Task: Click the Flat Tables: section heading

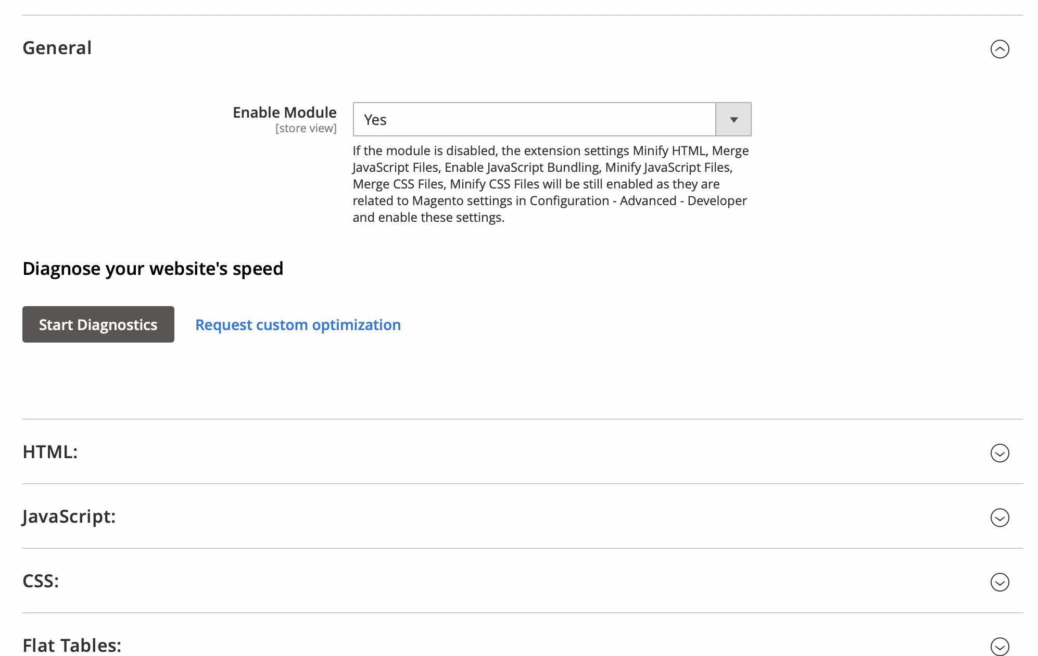Action: (x=72, y=646)
